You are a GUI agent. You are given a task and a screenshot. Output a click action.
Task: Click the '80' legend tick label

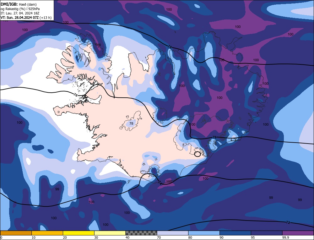tap(190, 237)
